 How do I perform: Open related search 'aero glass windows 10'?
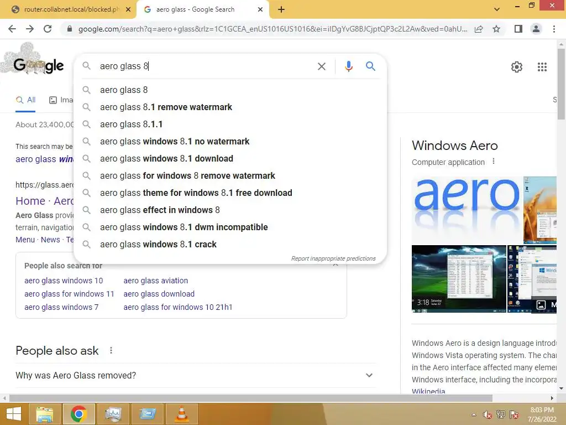[x=64, y=281]
